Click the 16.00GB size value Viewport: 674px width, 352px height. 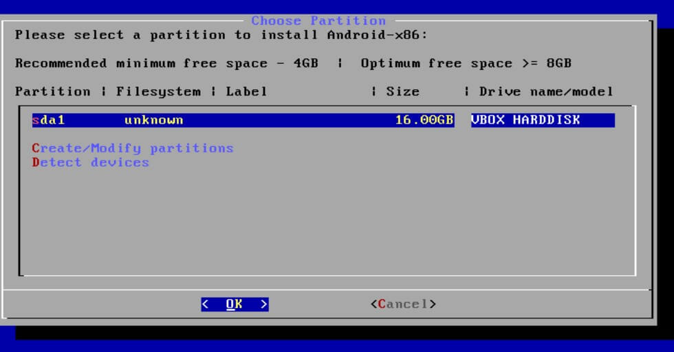point(424,120)
